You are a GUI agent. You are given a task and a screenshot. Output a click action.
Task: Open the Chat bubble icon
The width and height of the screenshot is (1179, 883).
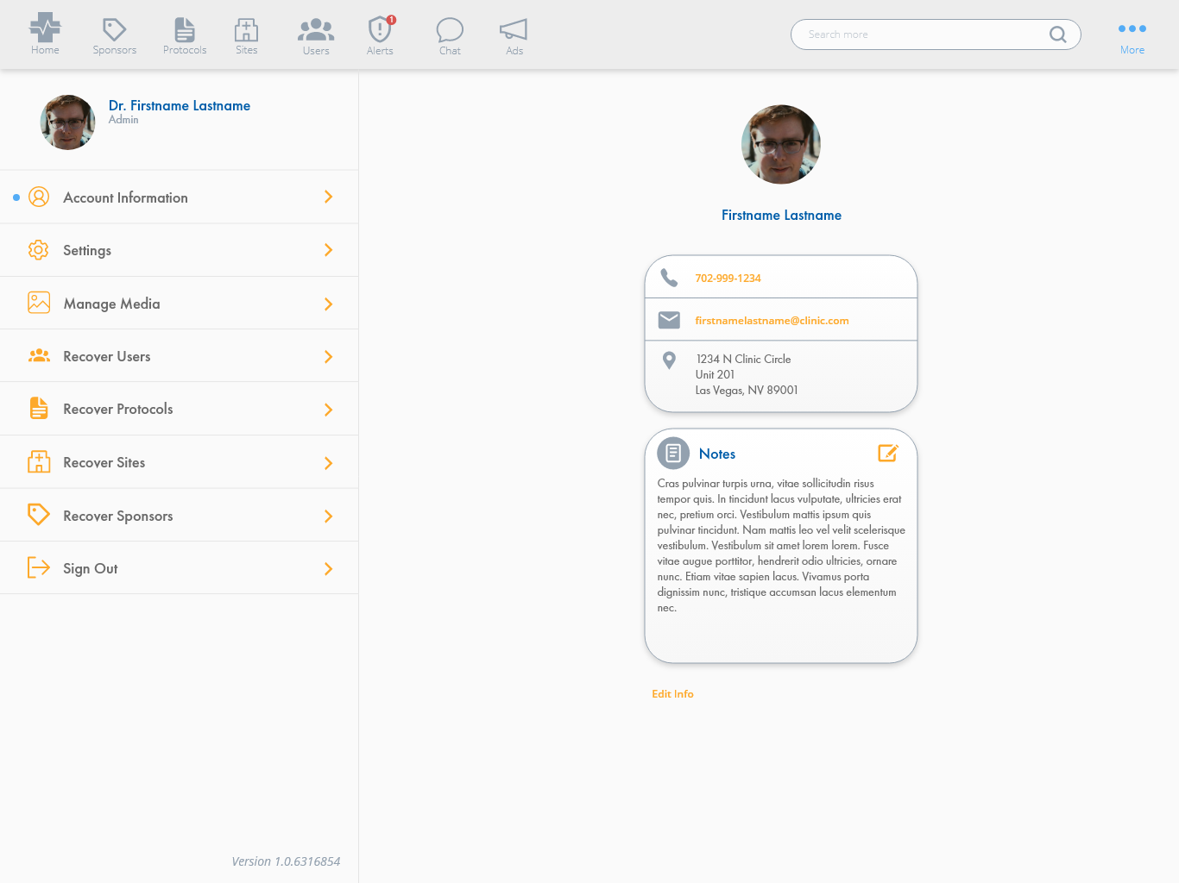click(450, 30)
